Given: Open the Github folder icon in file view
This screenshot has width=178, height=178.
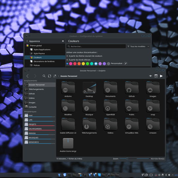Looking at the screenshot, I should [132, 88].
